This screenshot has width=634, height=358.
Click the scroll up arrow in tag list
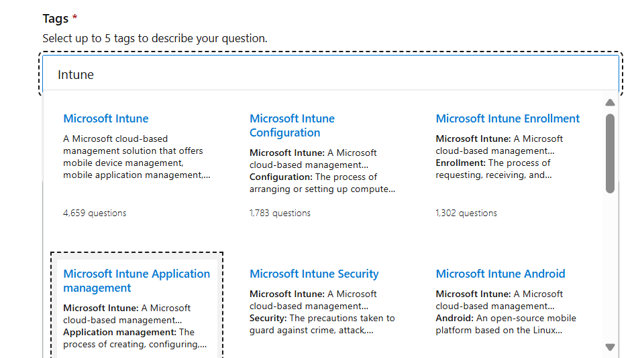click(x=610, y=102)
